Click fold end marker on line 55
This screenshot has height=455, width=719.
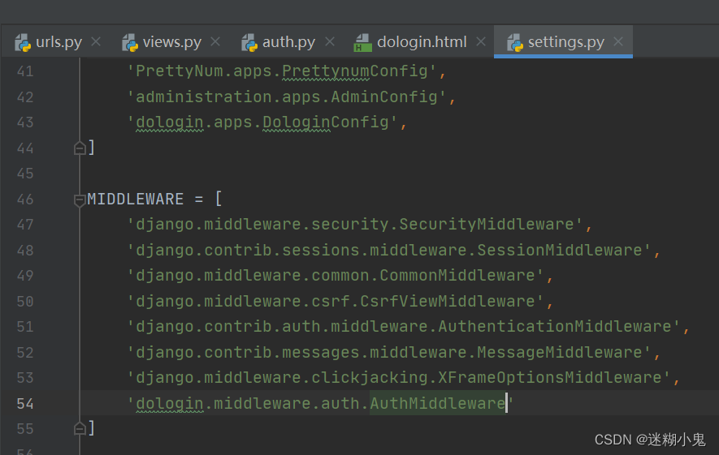coord(80,428)
